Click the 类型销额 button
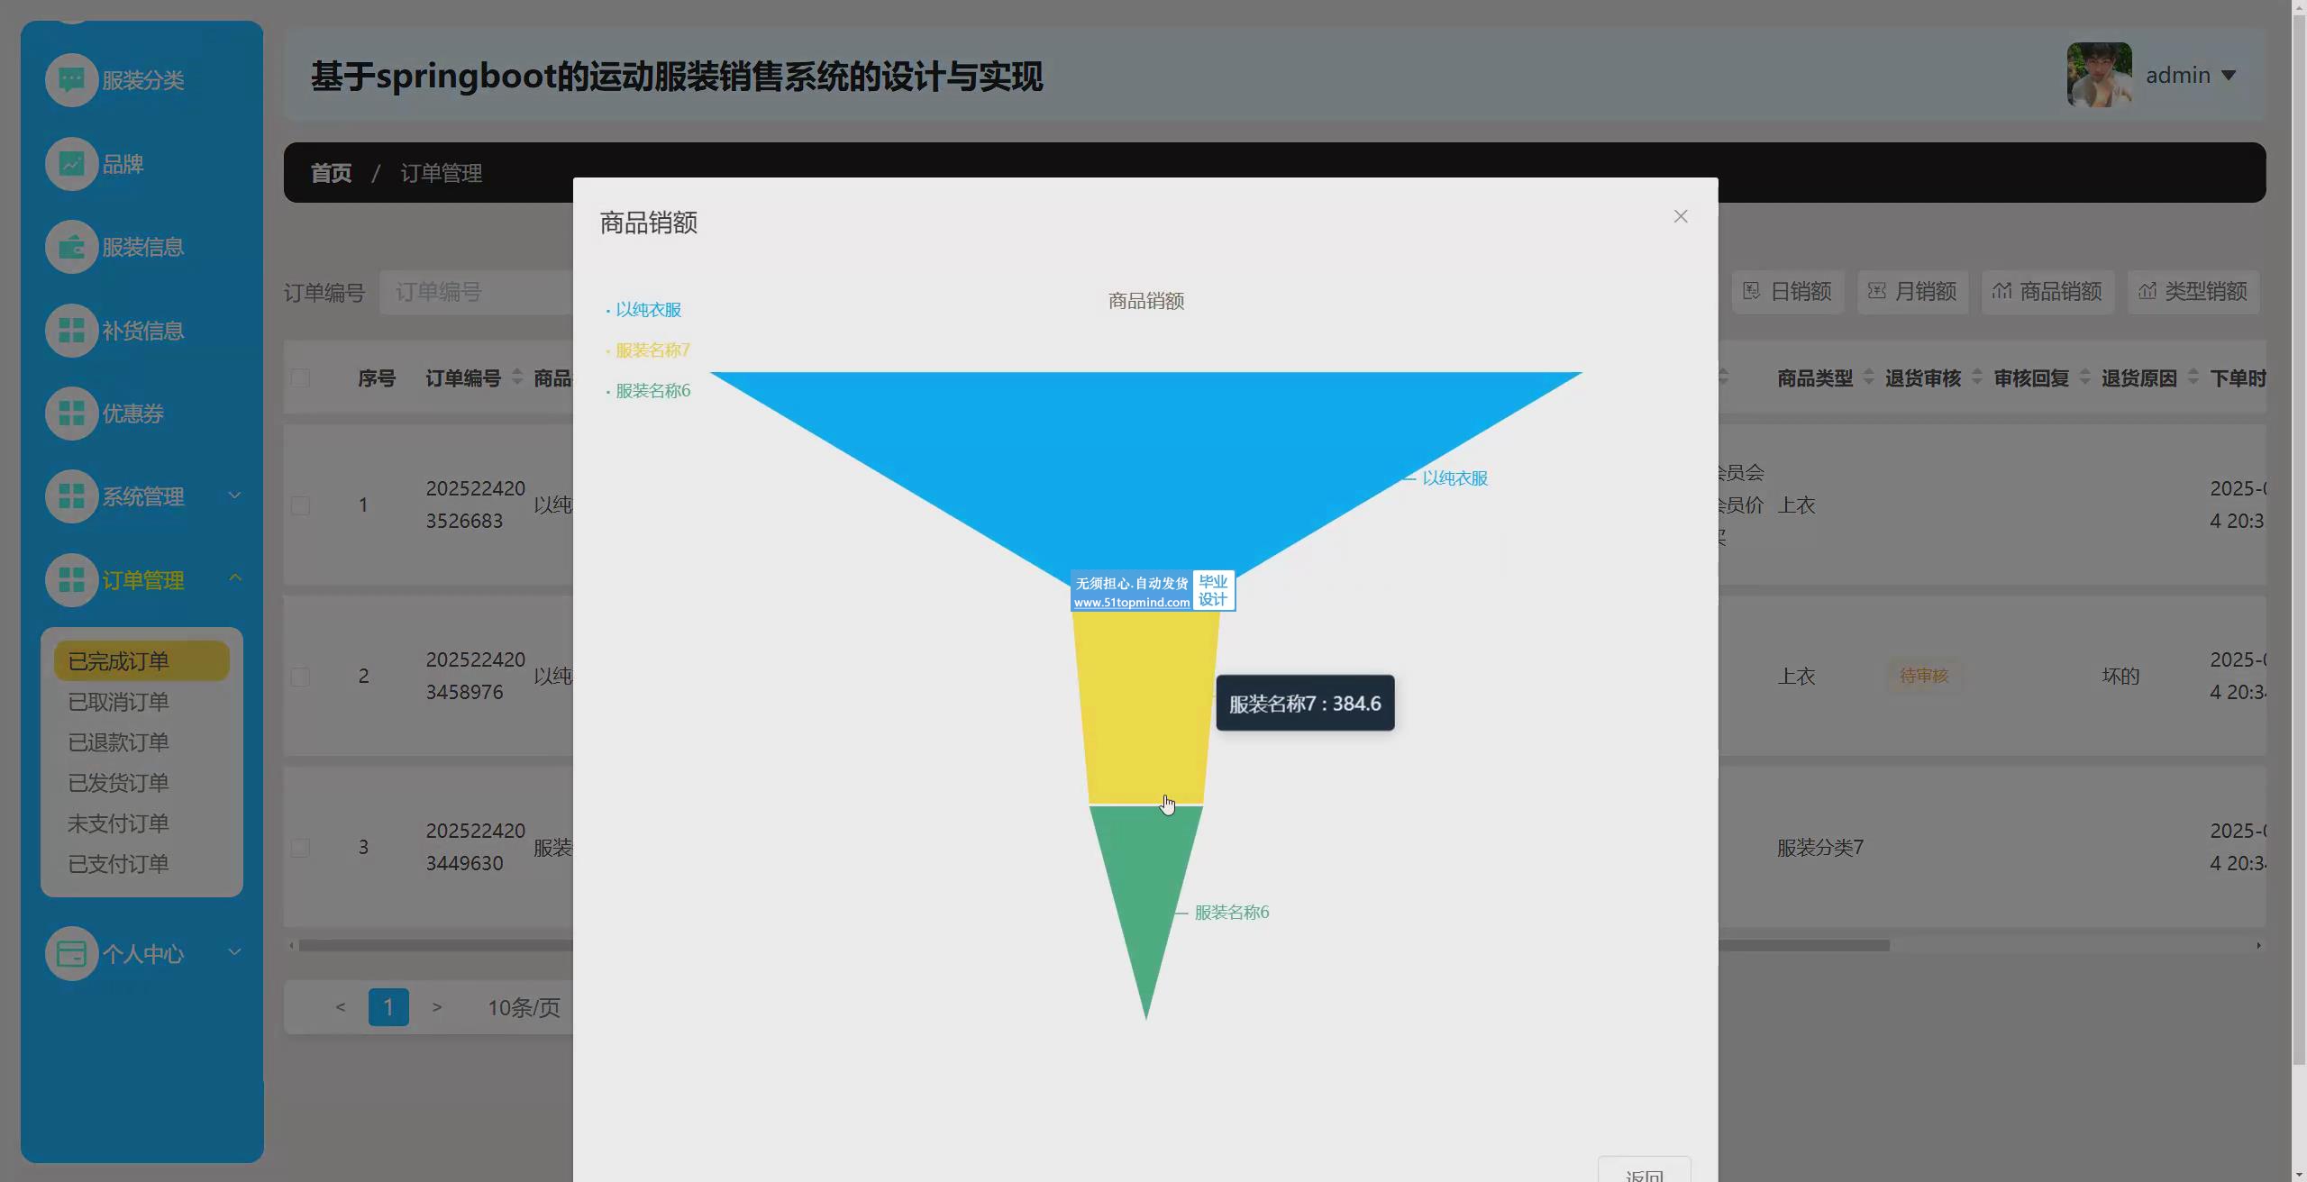2307x1182 pixels. pyautogui.click(x=2193, y=292)
